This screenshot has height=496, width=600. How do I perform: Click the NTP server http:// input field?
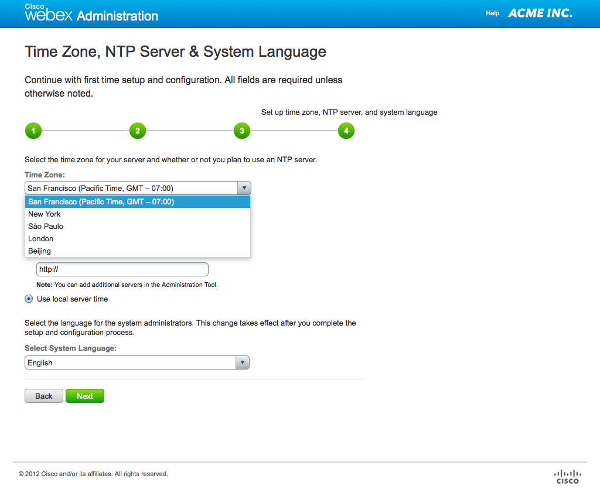click(x=122, y=269)
